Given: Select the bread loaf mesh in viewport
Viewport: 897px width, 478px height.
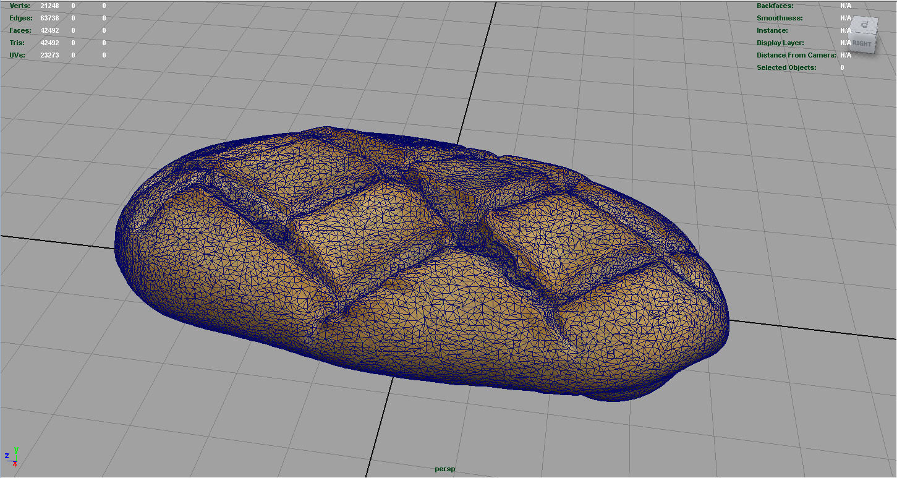Looking at the screenshot, I should [x=422, y=263].
